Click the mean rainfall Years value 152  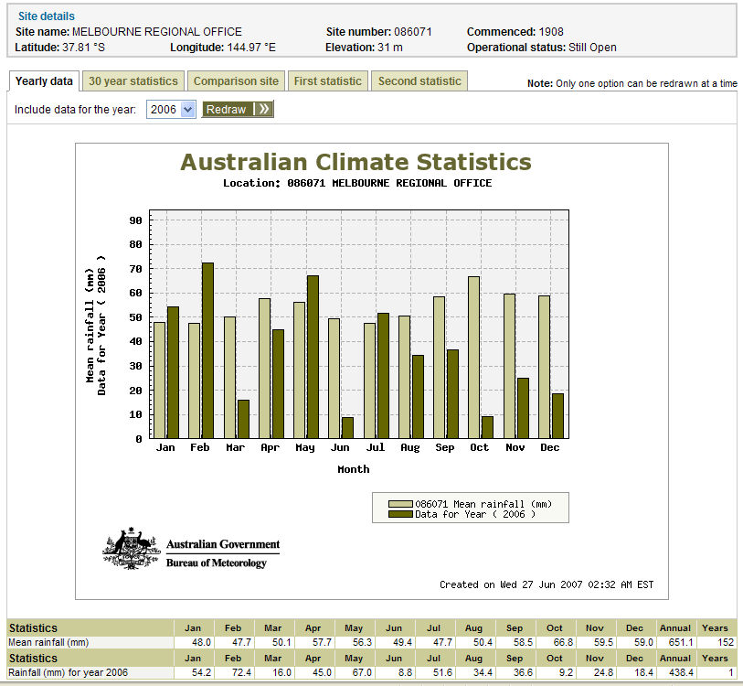(726, 642)
